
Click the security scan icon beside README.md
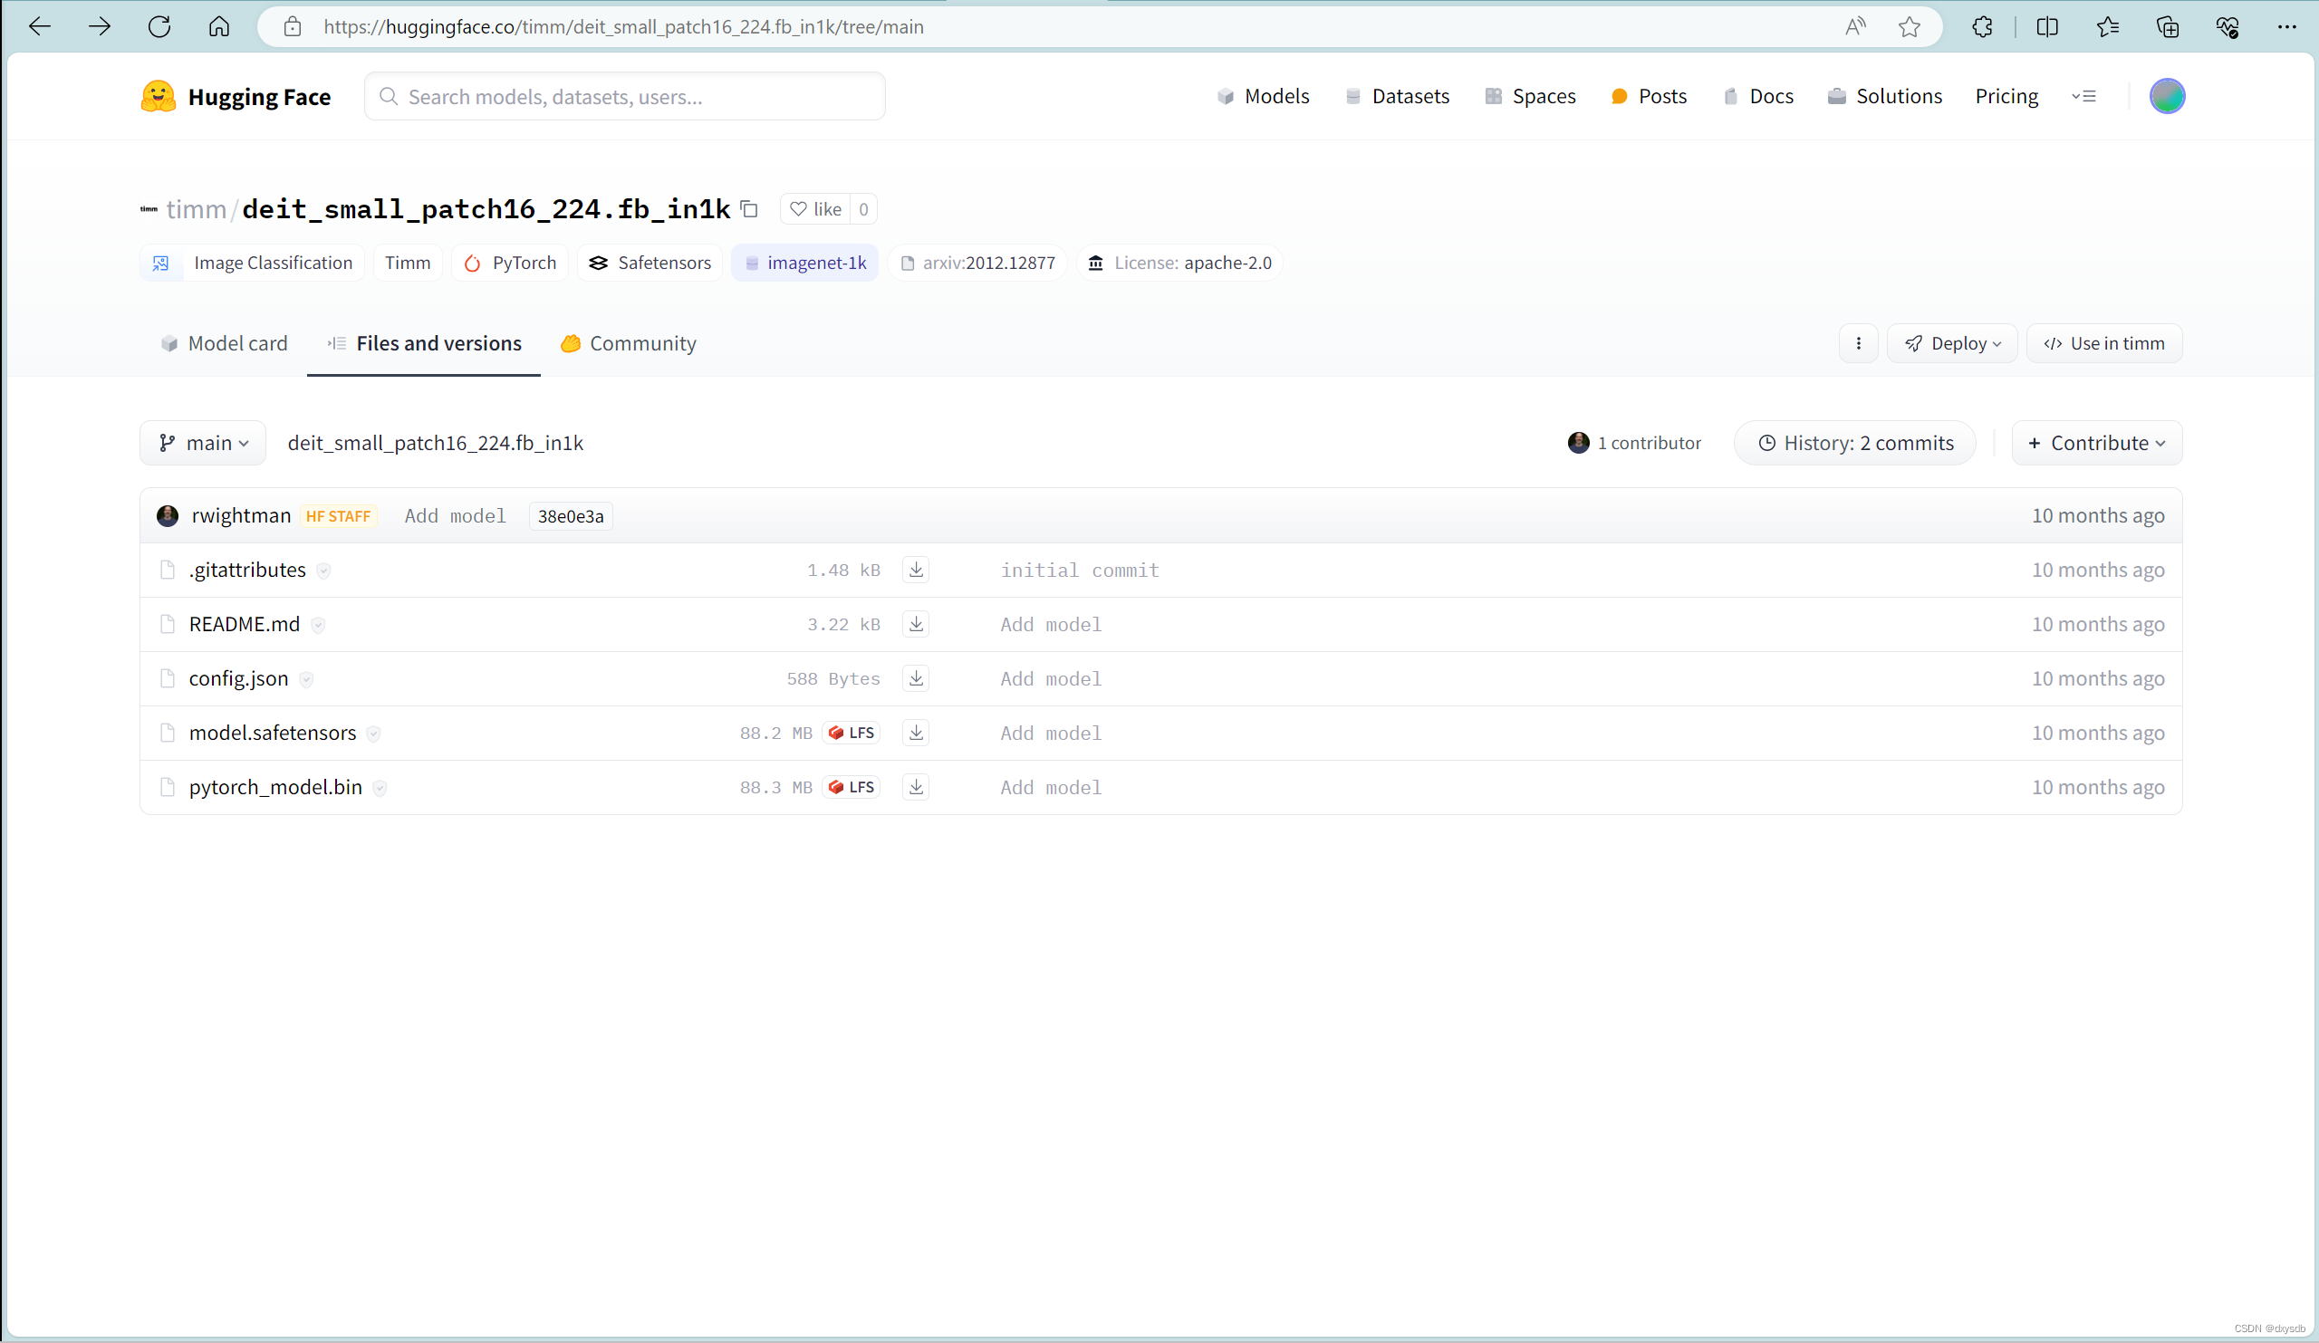pos(318,625)
